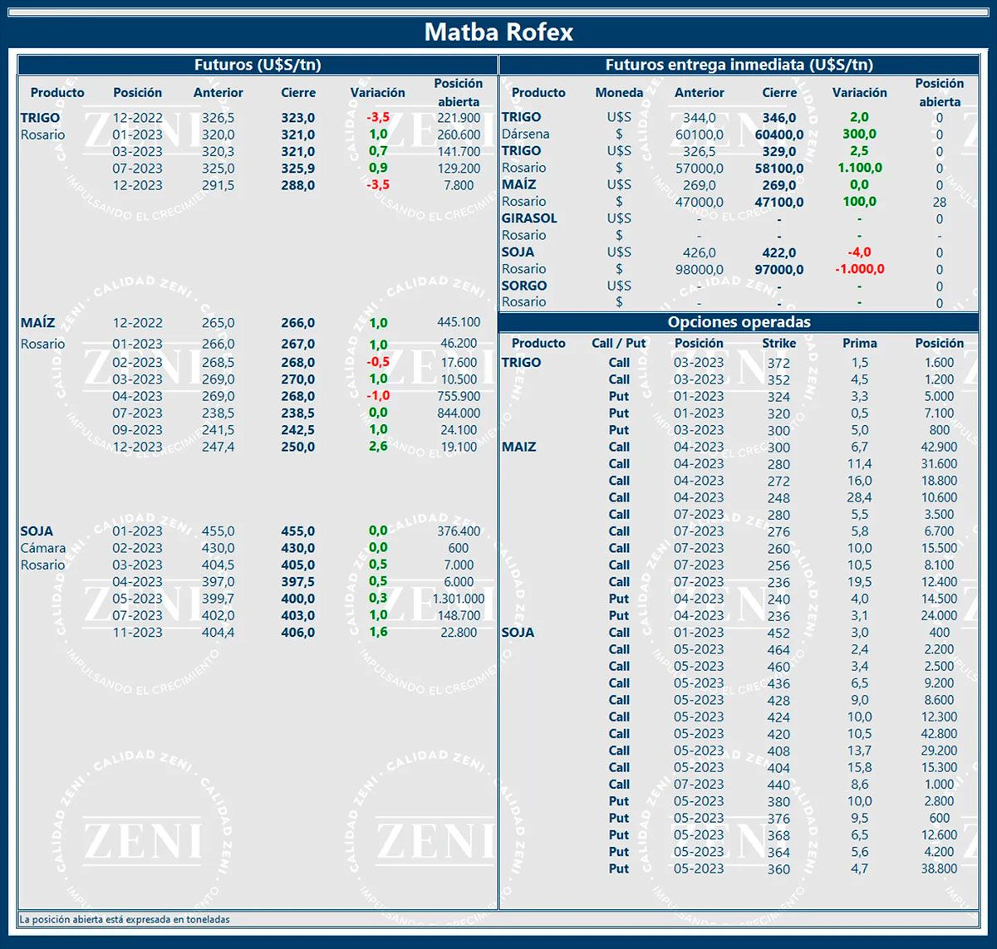Click the Moneda column header

coord(619,93)
